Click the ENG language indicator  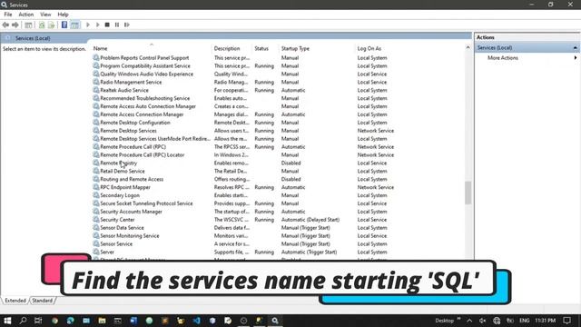tap(525, 321)
